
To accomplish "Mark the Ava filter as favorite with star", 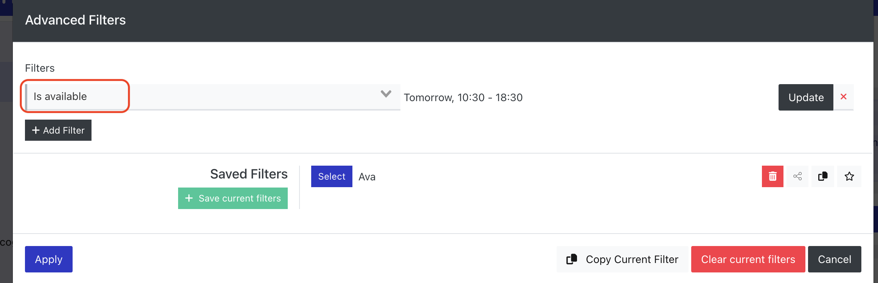I will pos(849,176).
